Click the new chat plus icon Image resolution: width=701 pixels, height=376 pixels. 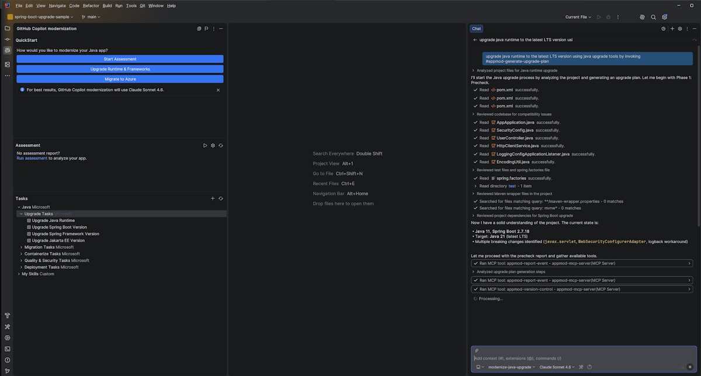tap(672, 29)
